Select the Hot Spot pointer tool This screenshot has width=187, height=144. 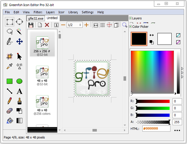click(x=19, y=56)
